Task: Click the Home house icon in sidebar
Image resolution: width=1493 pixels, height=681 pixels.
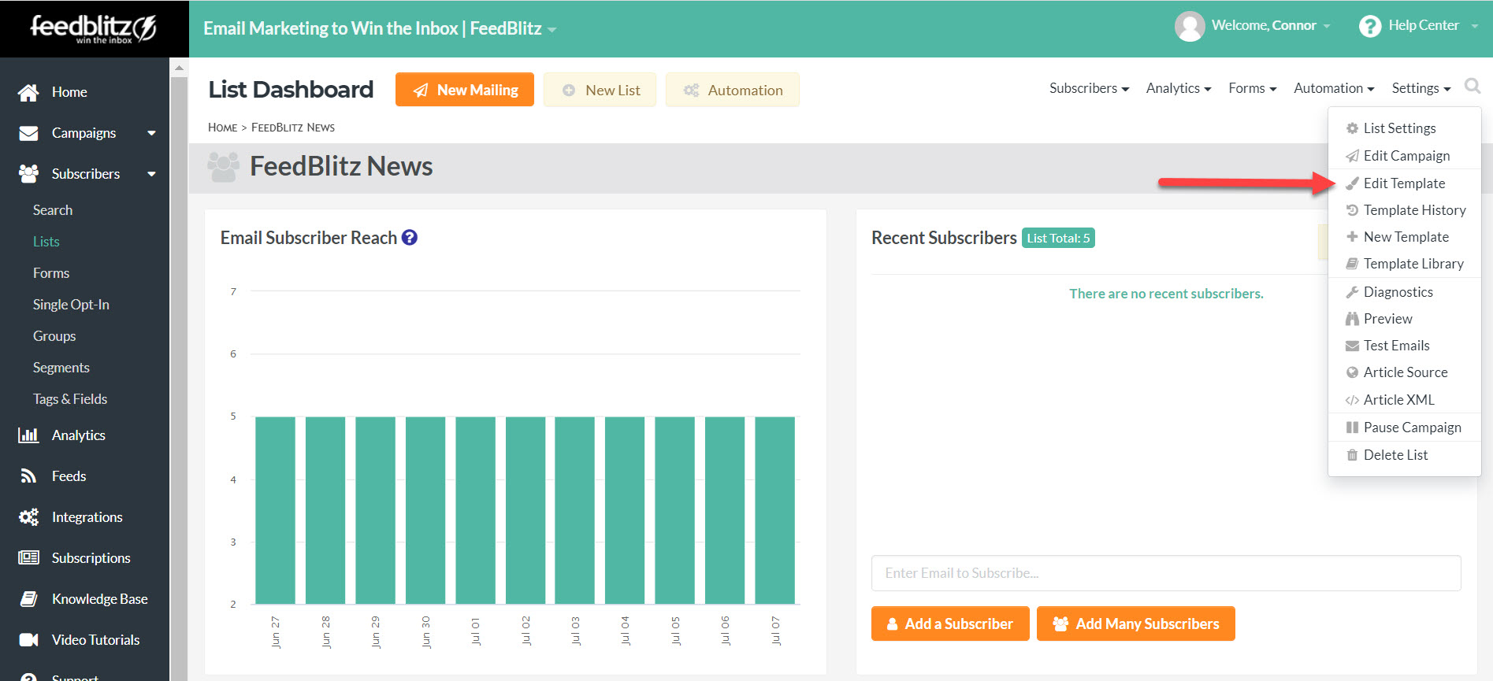Action: [28, 92]
